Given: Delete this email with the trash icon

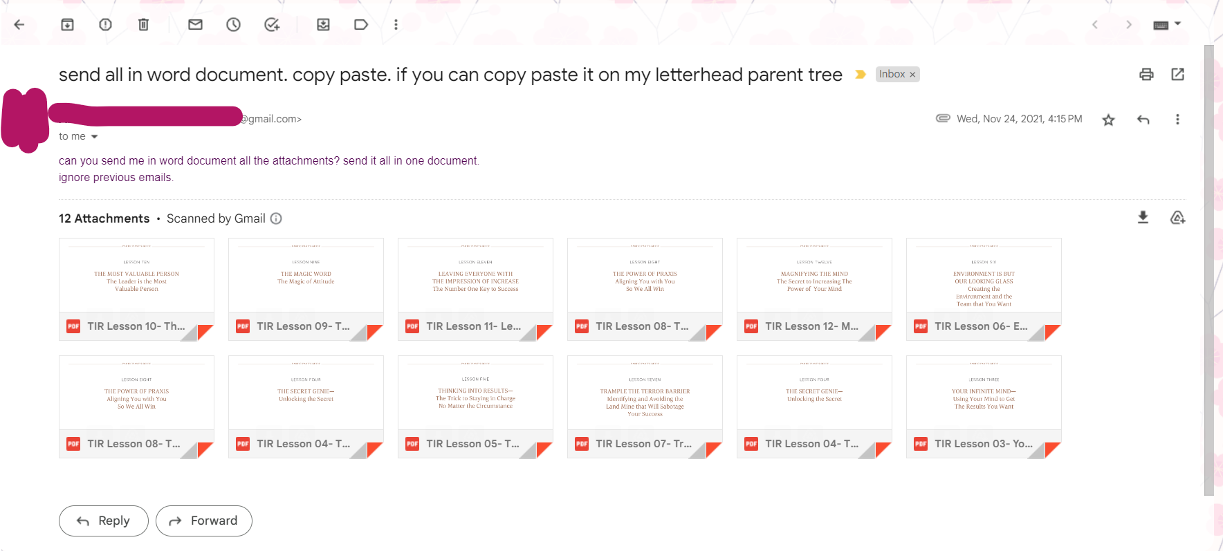Looking at the screenshot, I should click(143, 25).
